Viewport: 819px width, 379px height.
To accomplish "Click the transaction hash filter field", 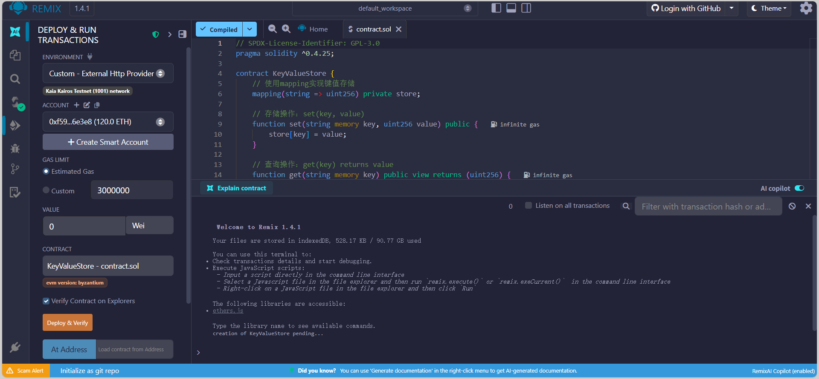I will click(708, 207).
